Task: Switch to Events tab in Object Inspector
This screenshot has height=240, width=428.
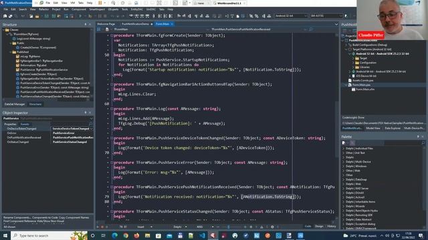Action: 25,124
